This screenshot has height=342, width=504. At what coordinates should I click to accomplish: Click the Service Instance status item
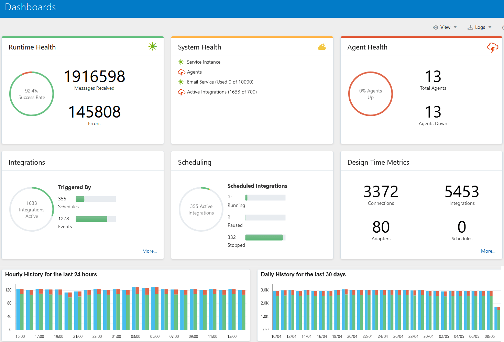204,62
